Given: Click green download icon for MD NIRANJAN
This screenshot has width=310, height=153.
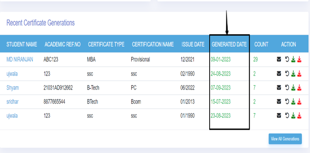Looking at the screenshot, I should (293, 59).
